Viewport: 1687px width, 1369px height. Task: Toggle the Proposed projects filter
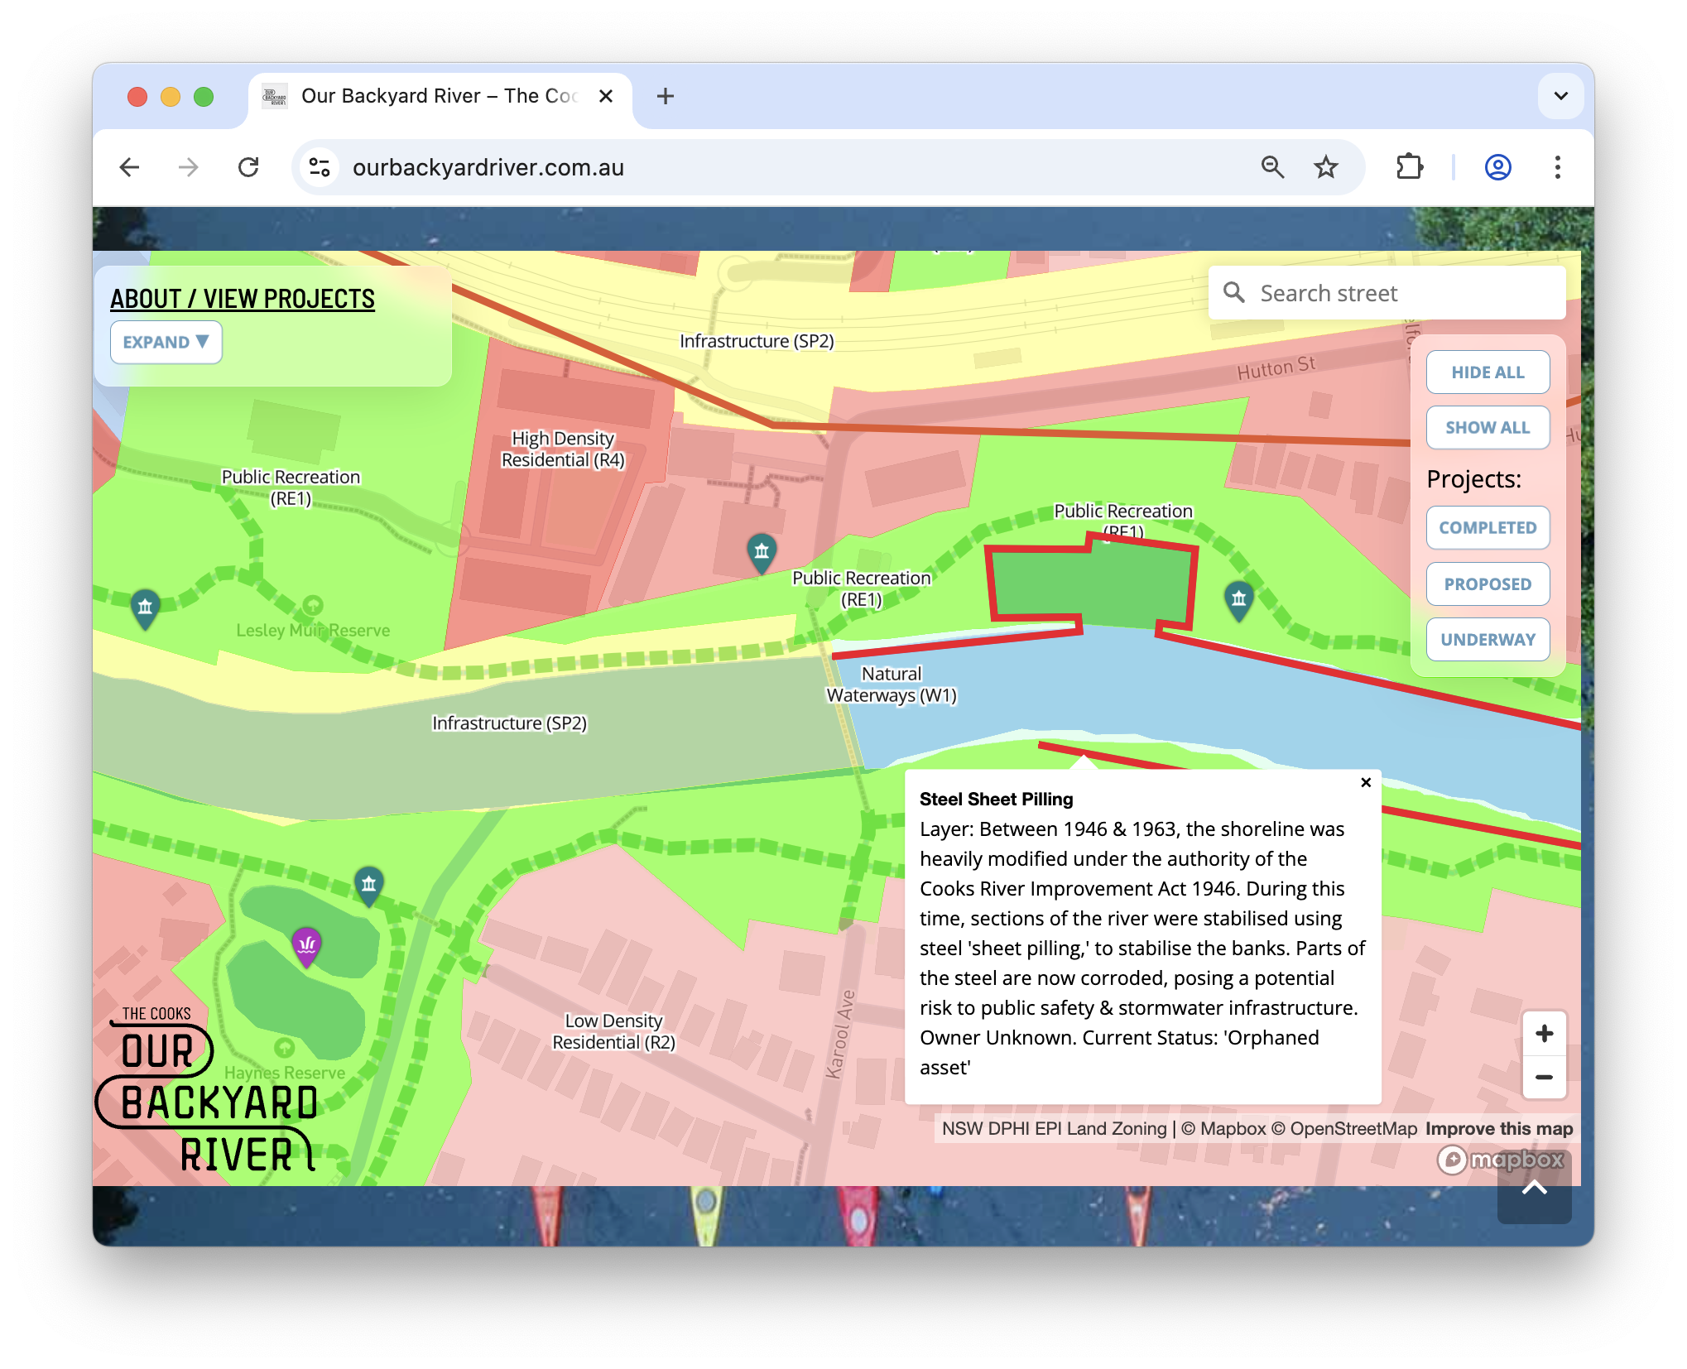point(1488,584)
